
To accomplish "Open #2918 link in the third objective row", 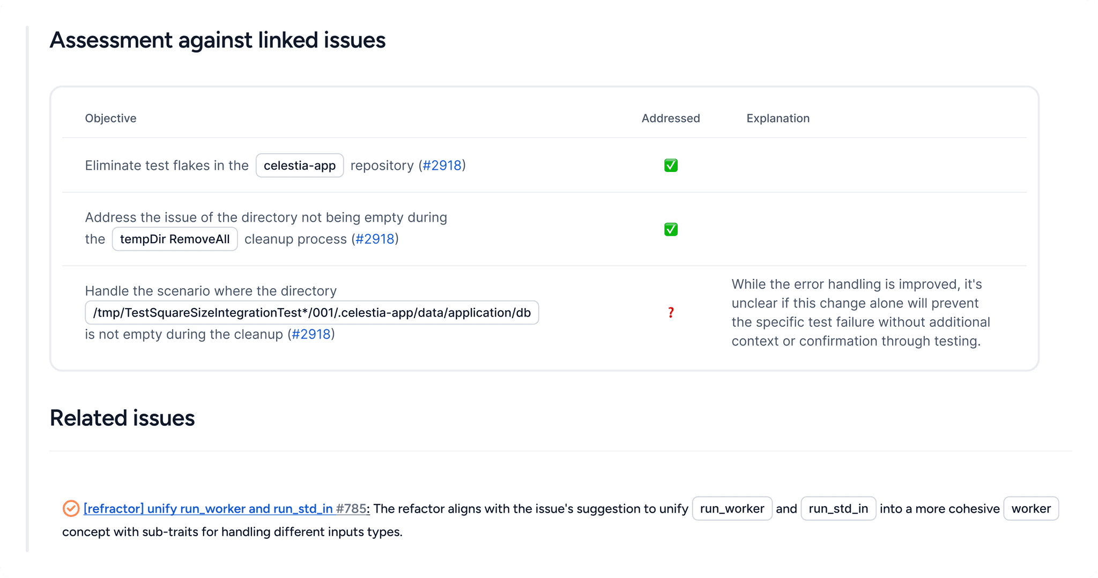I will point(311,334).
